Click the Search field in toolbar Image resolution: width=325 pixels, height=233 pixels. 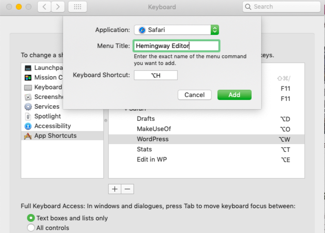tap(282, 7)
